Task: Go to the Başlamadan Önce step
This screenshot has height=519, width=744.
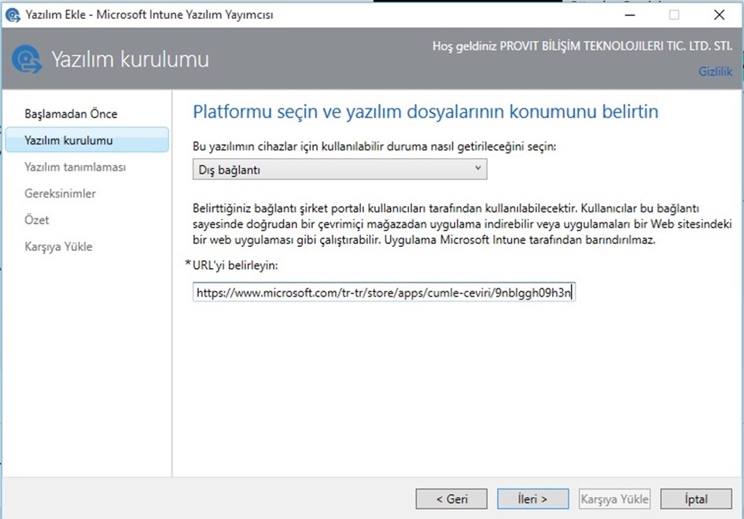Action: (x=71, y=114)
